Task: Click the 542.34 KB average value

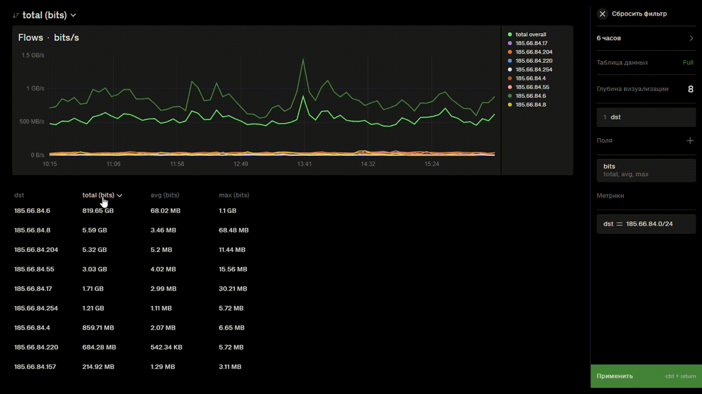Action: point(166,347)
